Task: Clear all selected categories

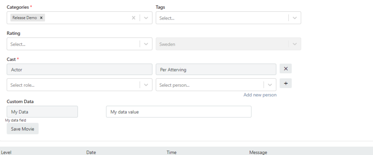Action: 133,18
